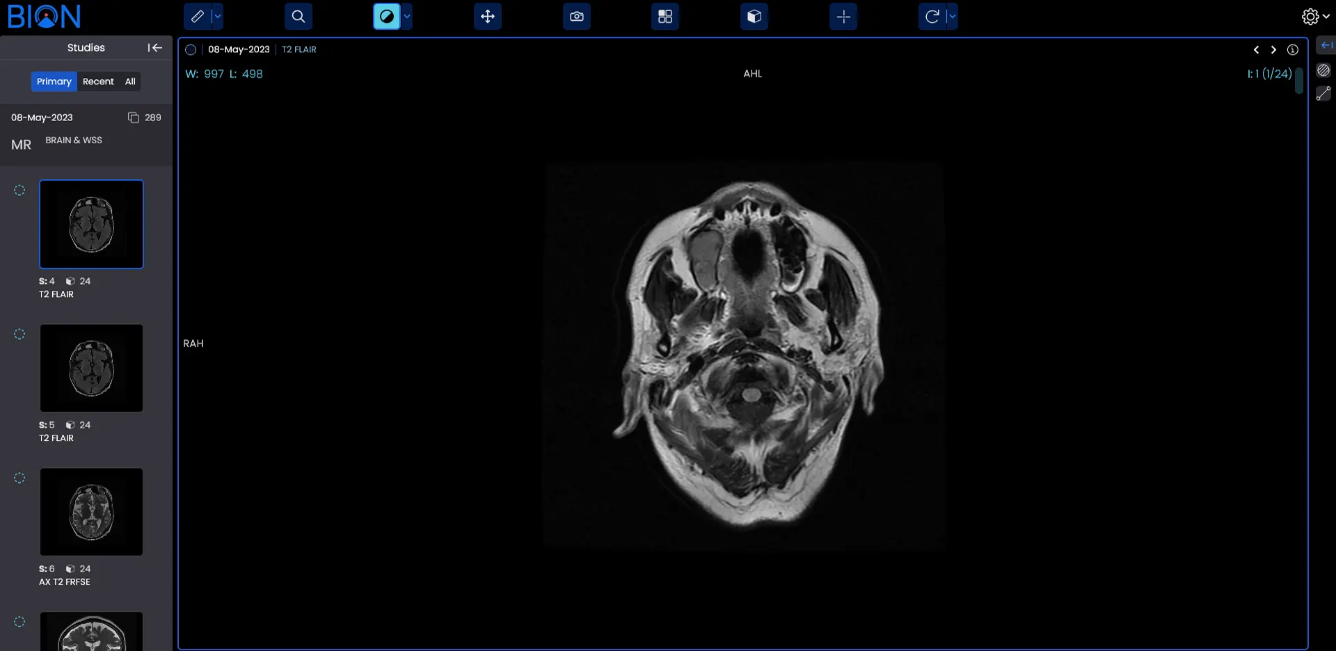
Task: Collapse the Studies panel
Action: click(x=155, y=47)
